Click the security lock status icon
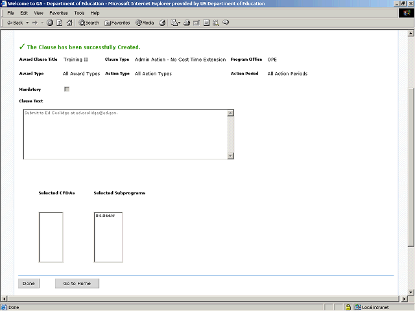Image resolution: width=415 pixels, height=311 pixels. click(348, 307)
